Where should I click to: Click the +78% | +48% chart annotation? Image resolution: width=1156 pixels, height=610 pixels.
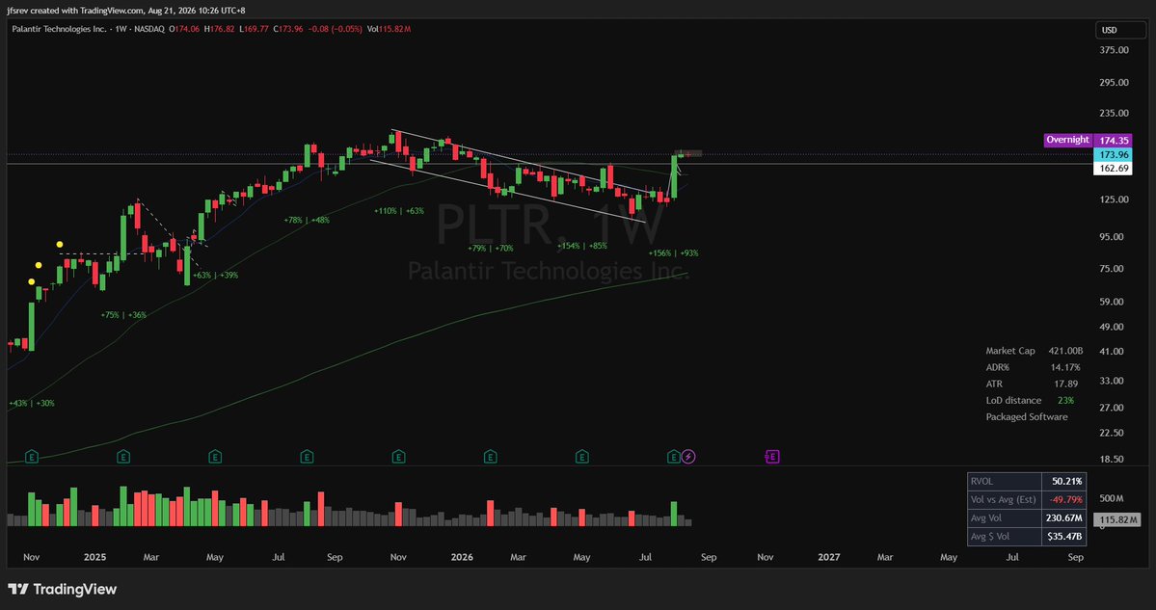pyautogui.click(x=307, y=220)
